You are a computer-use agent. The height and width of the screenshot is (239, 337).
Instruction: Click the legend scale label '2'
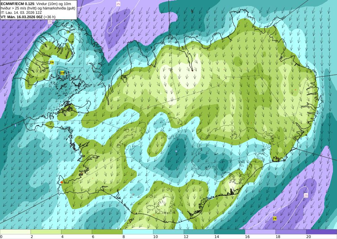tap(32, 237)
